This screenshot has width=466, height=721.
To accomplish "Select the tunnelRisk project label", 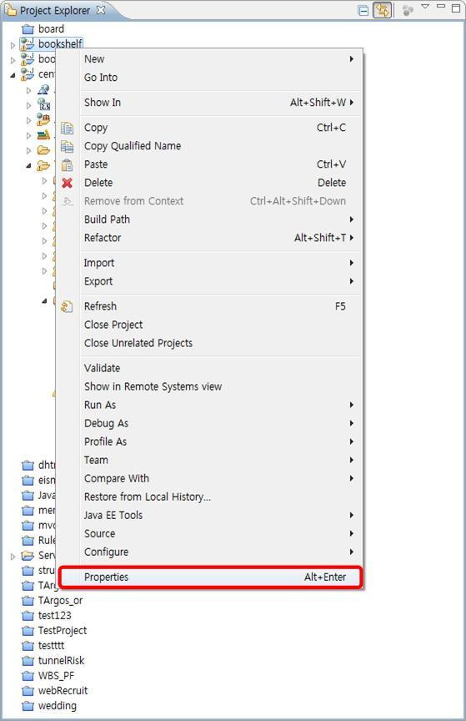I will (x=61, y=661).
